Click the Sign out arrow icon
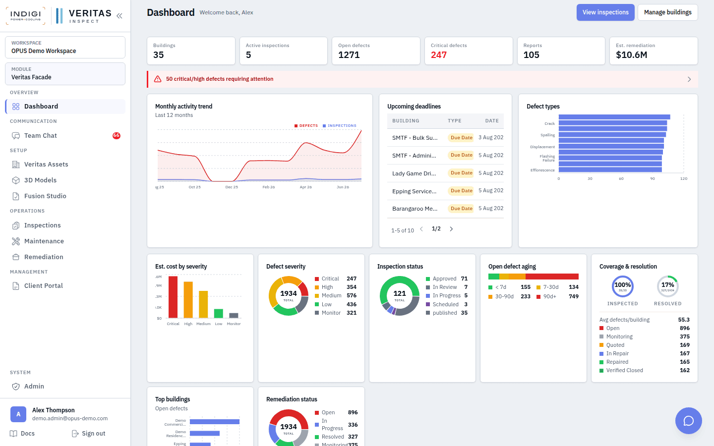714x446 pixels. [x=75, y=434]
